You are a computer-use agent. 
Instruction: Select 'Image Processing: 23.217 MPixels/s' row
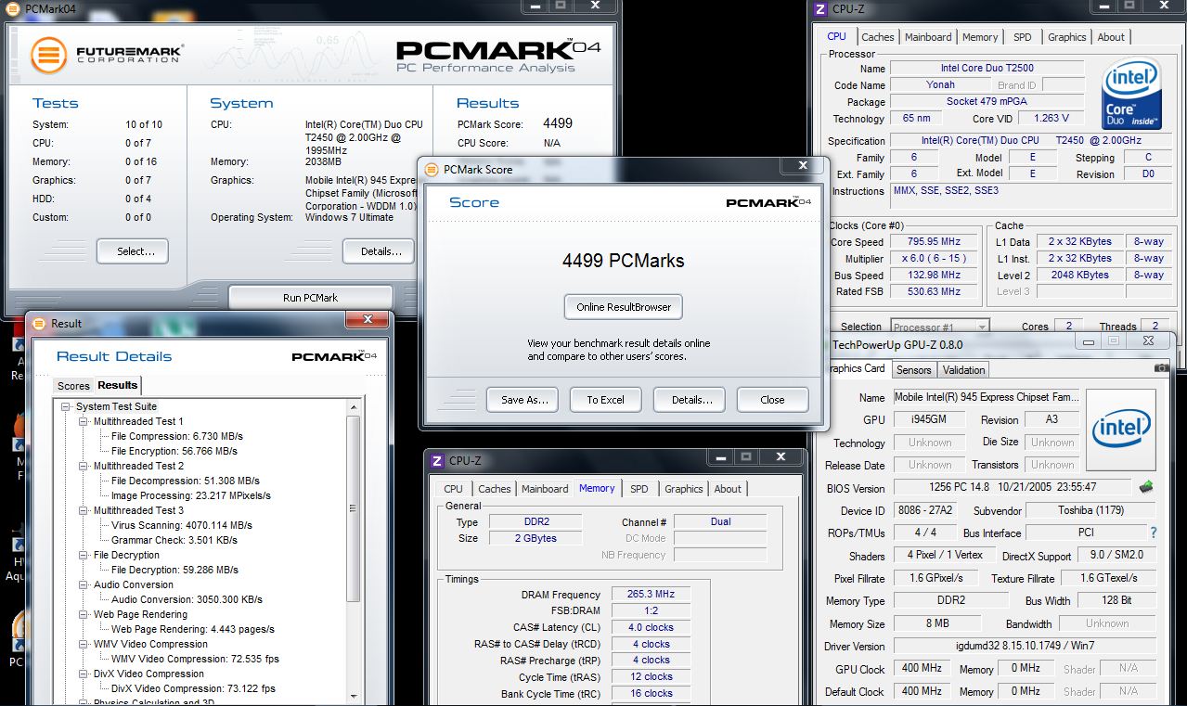191,495
